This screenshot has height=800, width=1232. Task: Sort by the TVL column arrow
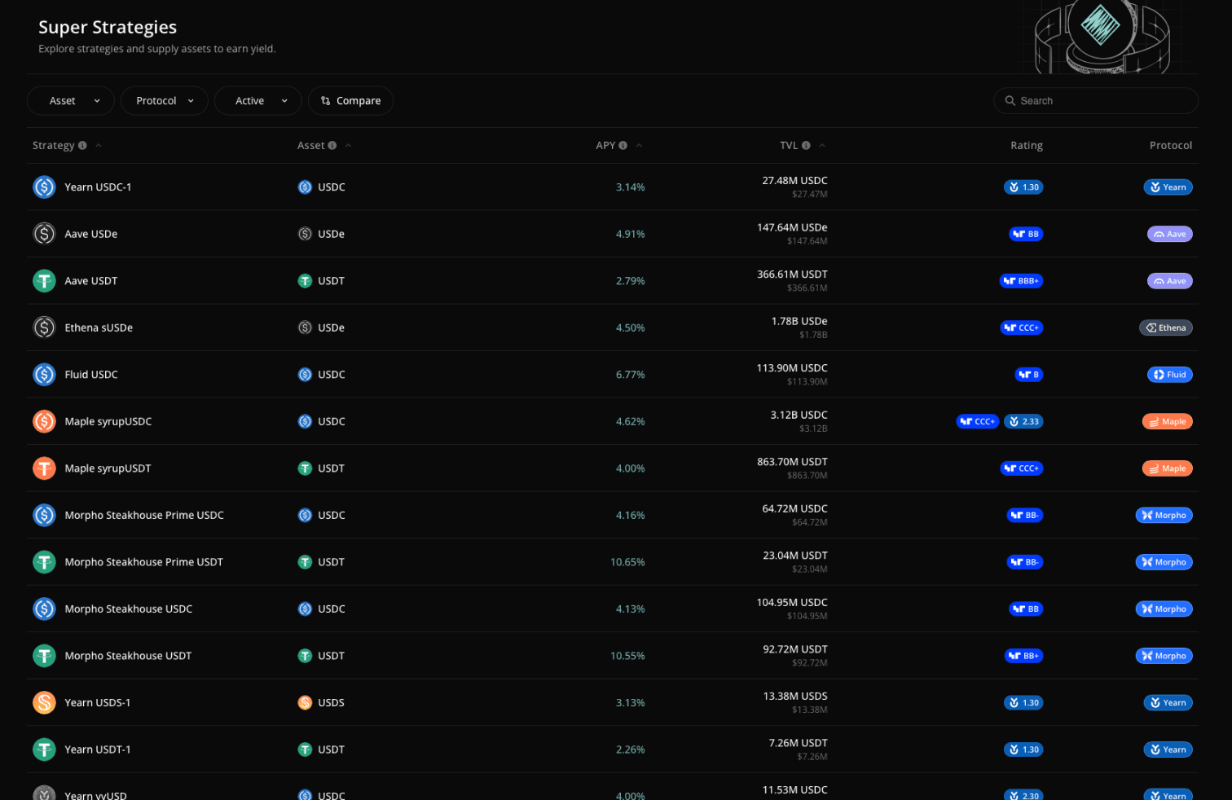[822, 146]
